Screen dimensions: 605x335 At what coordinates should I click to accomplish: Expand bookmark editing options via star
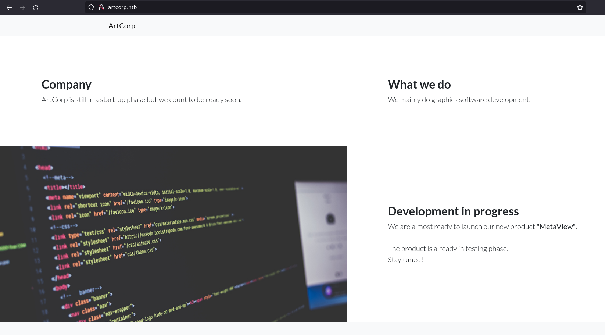click(x=580, y=7)
